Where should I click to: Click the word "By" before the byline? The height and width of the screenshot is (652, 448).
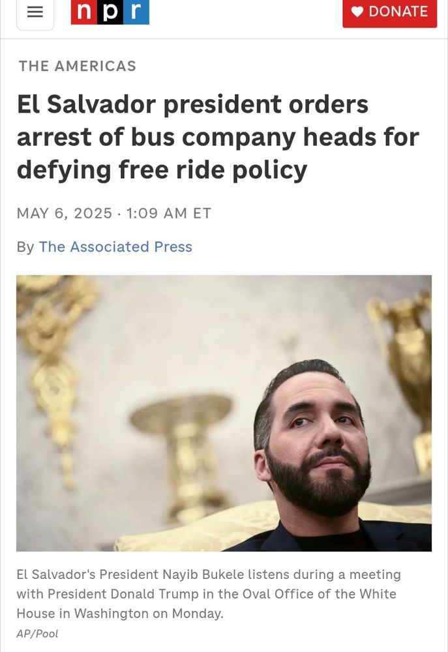coord(25,247)
